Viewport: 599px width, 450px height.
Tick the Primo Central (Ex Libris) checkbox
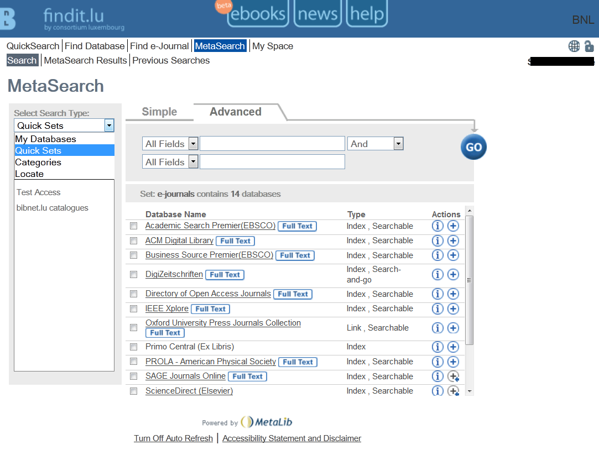coord(133,347)
